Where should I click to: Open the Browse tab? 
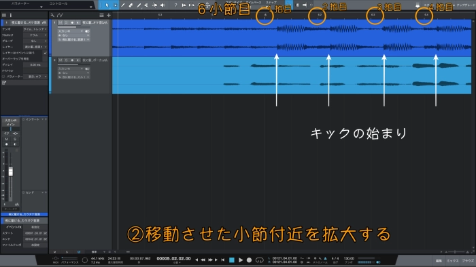click(x=468, y=261)
